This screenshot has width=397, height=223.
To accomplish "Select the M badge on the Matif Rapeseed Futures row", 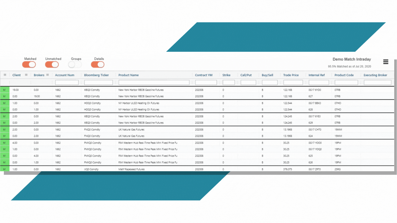I will 4,169.
